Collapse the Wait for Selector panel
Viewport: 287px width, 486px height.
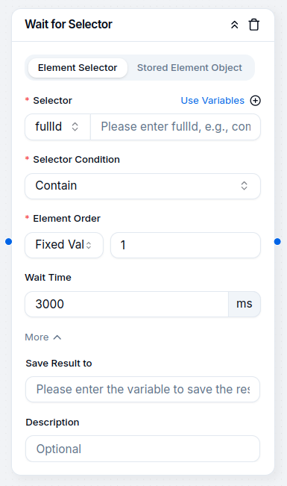[x=234, y=25]
